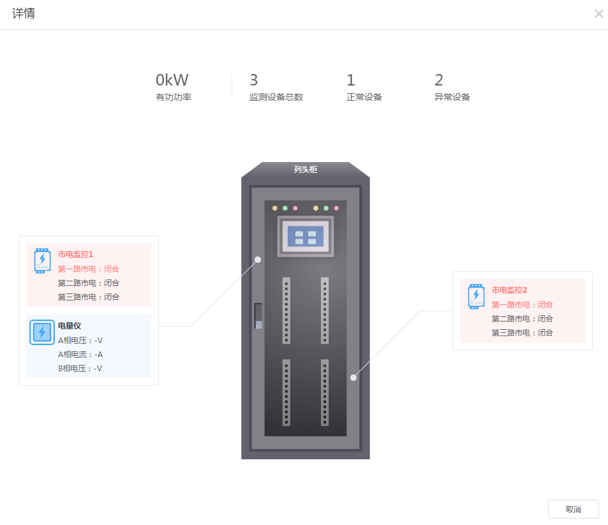Click the 电量仪 meter icon

coord(42,332)
